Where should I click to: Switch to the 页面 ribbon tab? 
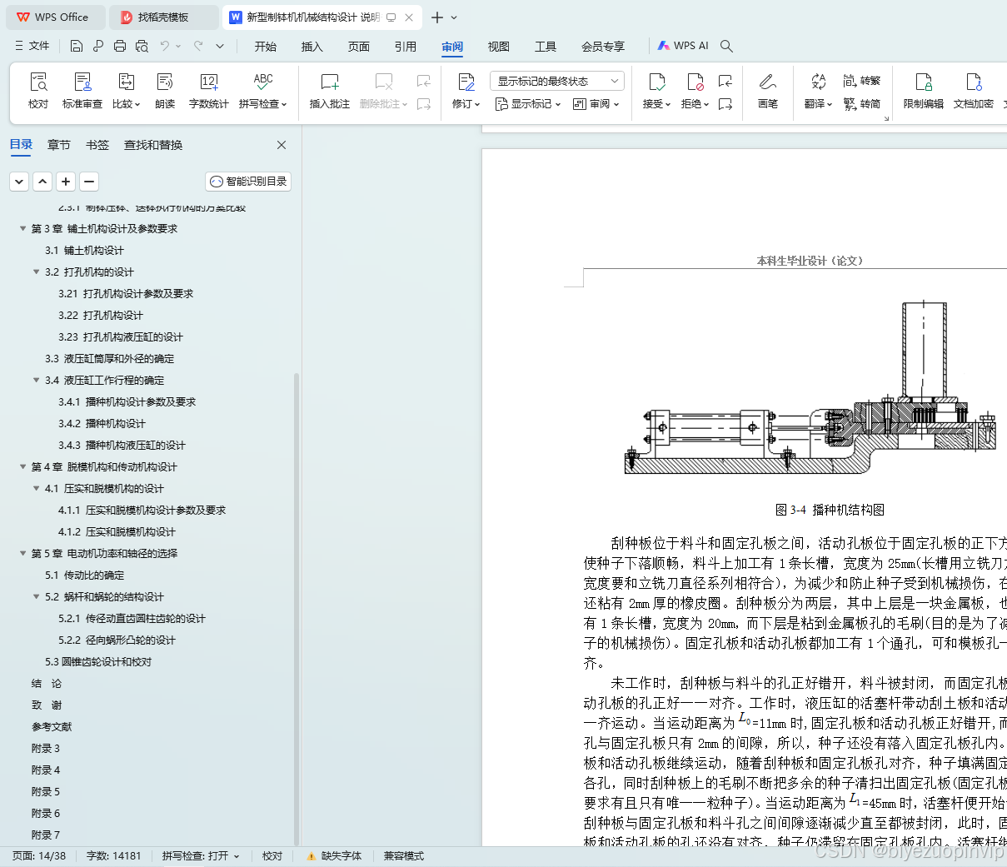click(359, 47)
